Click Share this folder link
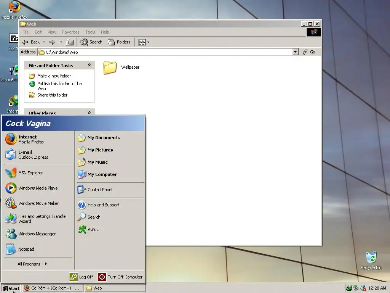Image resolution: width=390 pixels, height=293 pixels. (x=52, y=95)
